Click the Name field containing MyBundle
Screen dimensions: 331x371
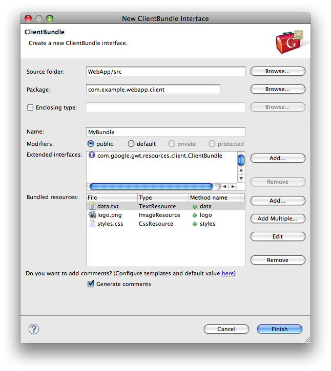tap(165, 132)
